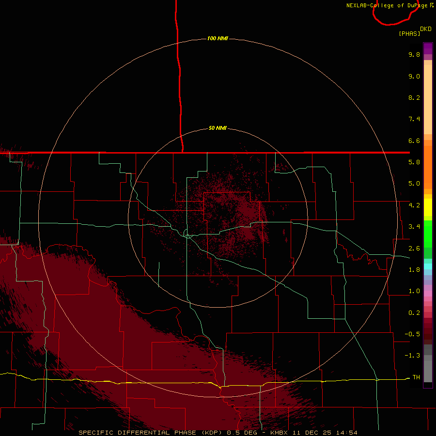The width and height of the screenshot is (436, 436).
Task: Click the 4.2 scale value
Action: (x=414, y=205)
